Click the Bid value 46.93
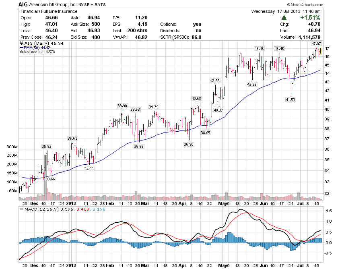Screen dimensions: 342x269 point(94,31)
